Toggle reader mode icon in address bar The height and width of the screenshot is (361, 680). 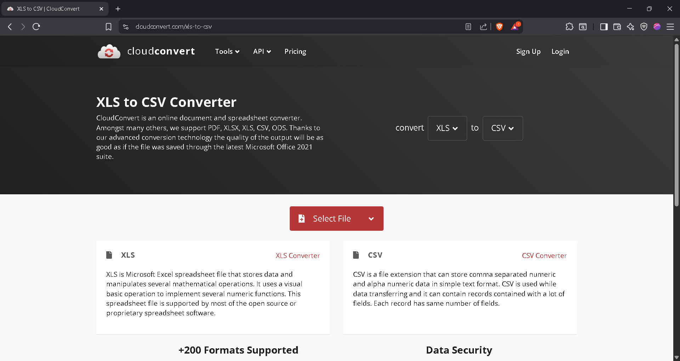(468, 27)
